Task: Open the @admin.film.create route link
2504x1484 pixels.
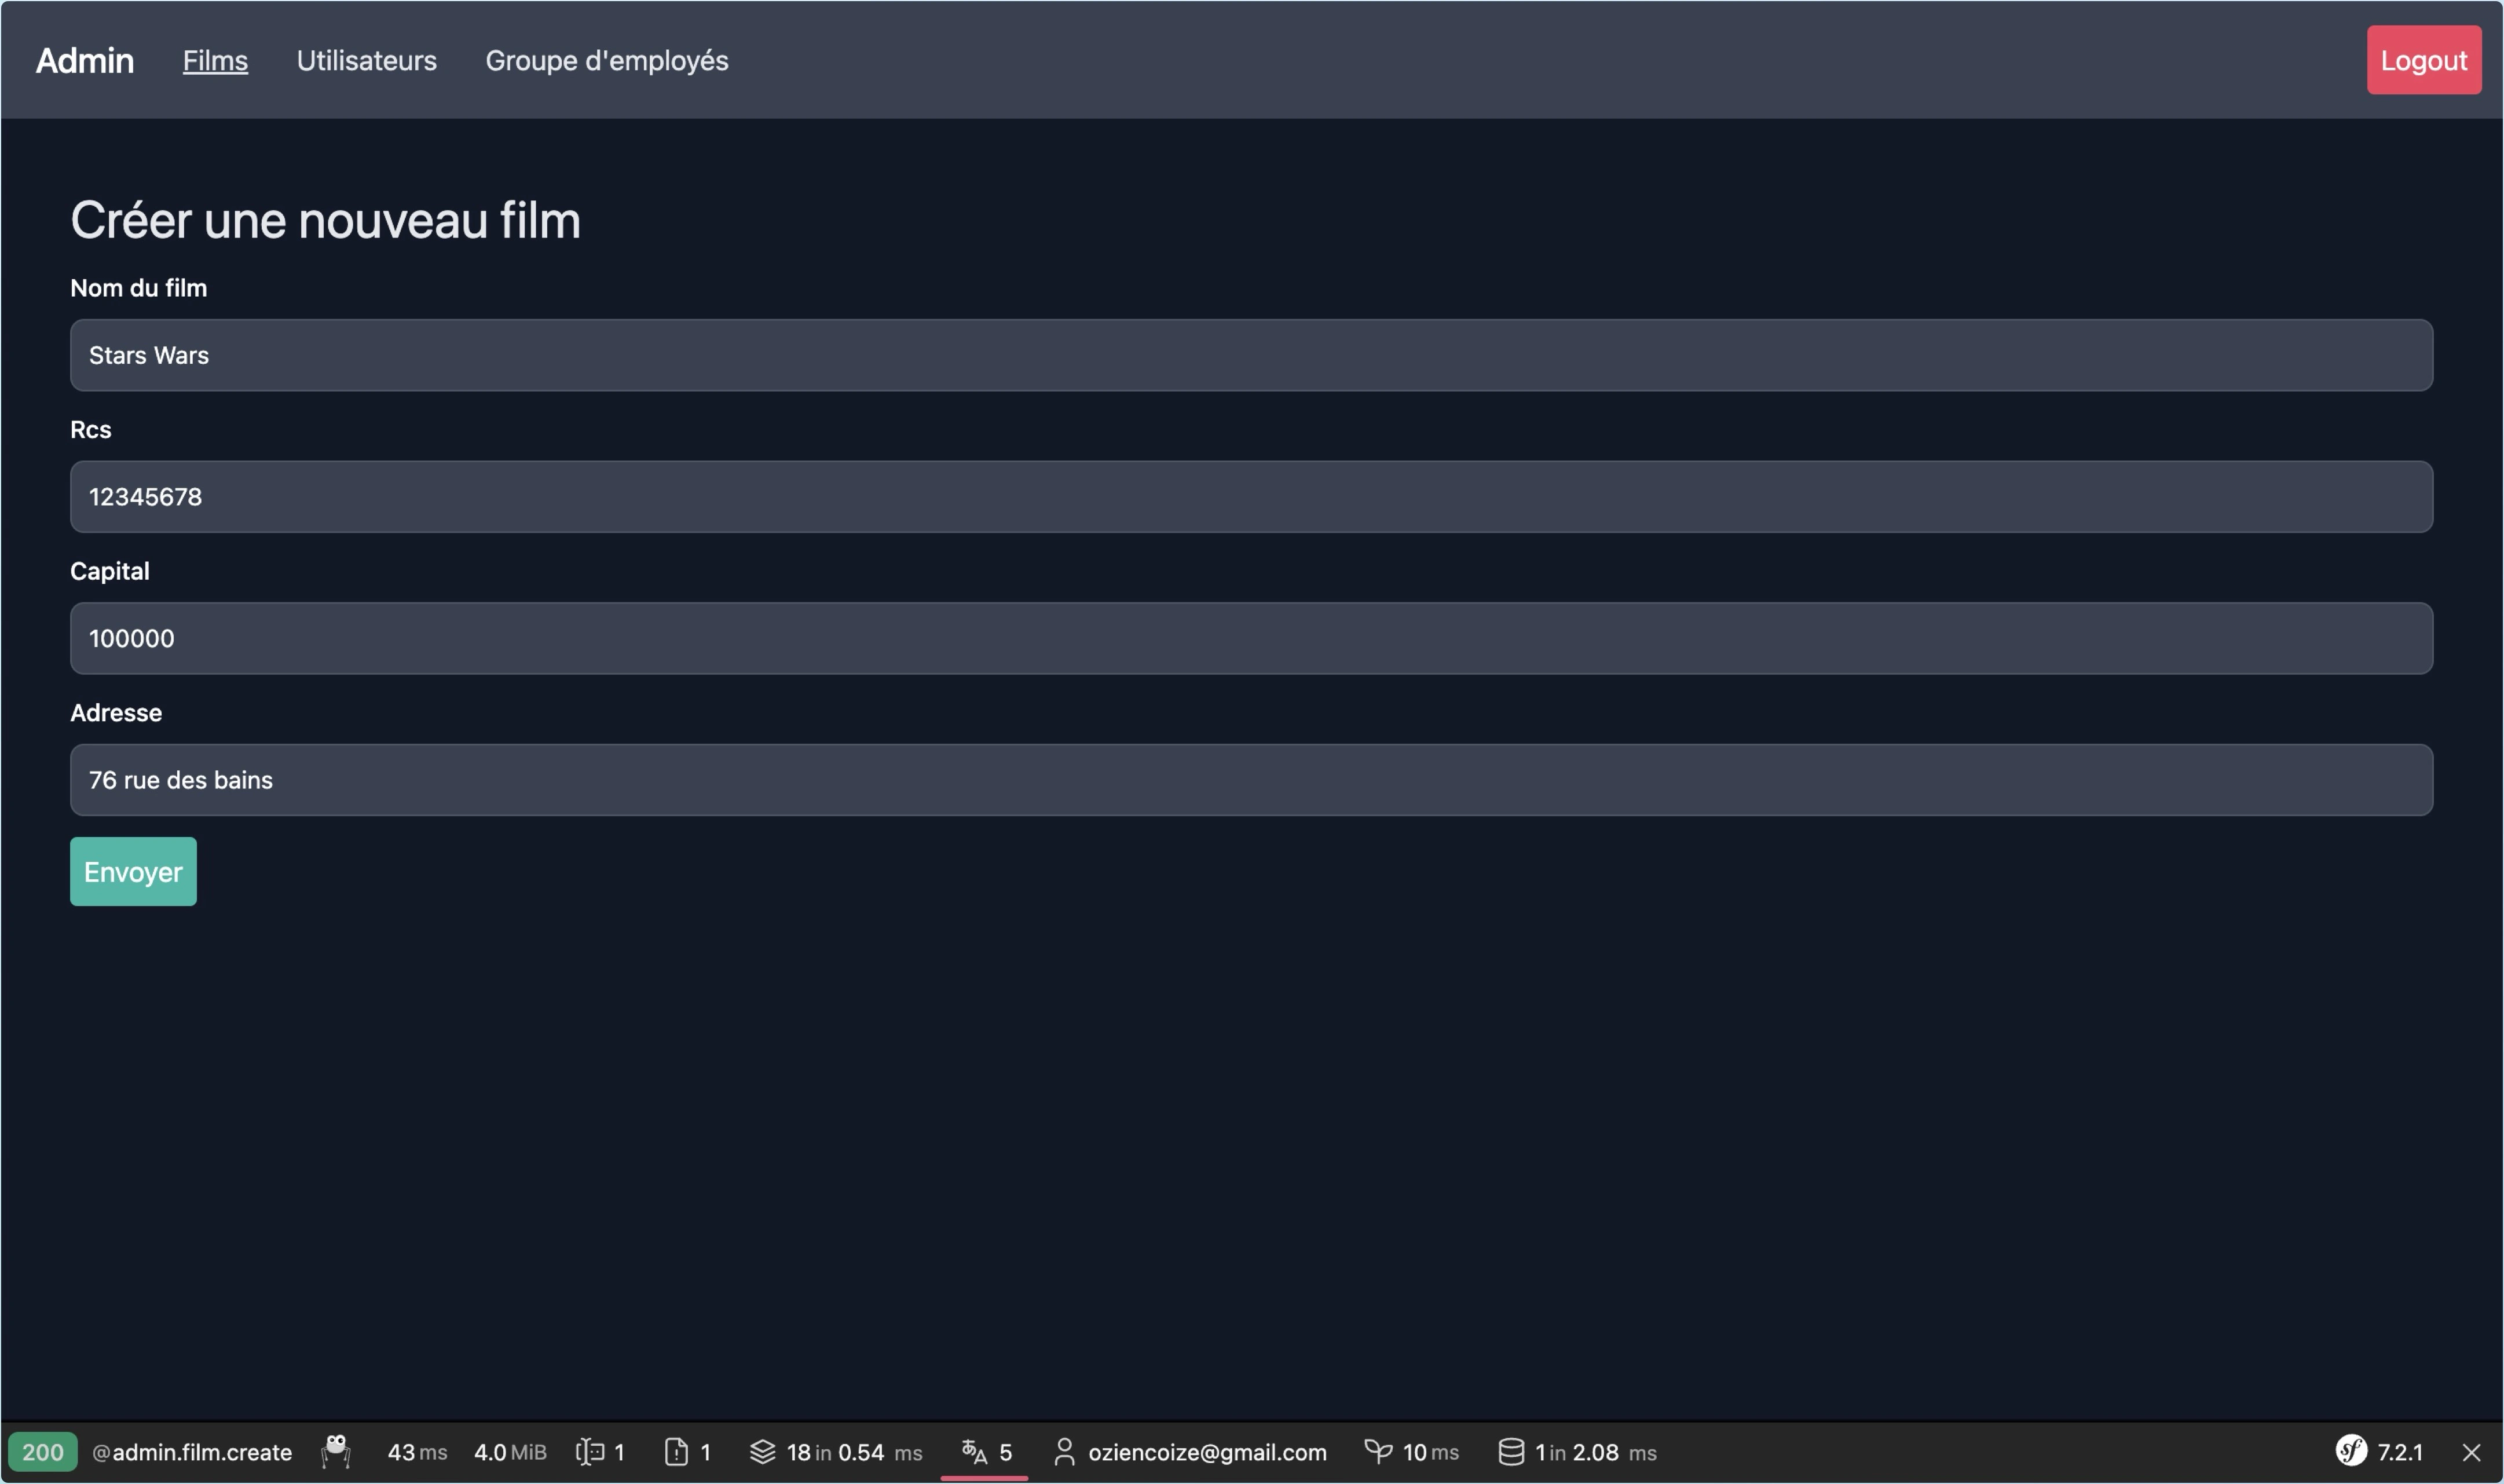Action: coord(191,1452)
